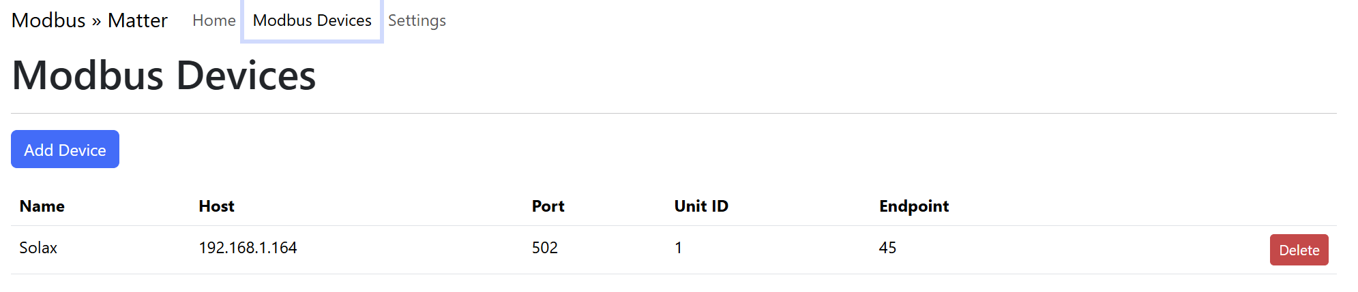Screen dimensions: 1358x292
Task: Click the large Modbus Devices page heading
Action: point(164,75)
